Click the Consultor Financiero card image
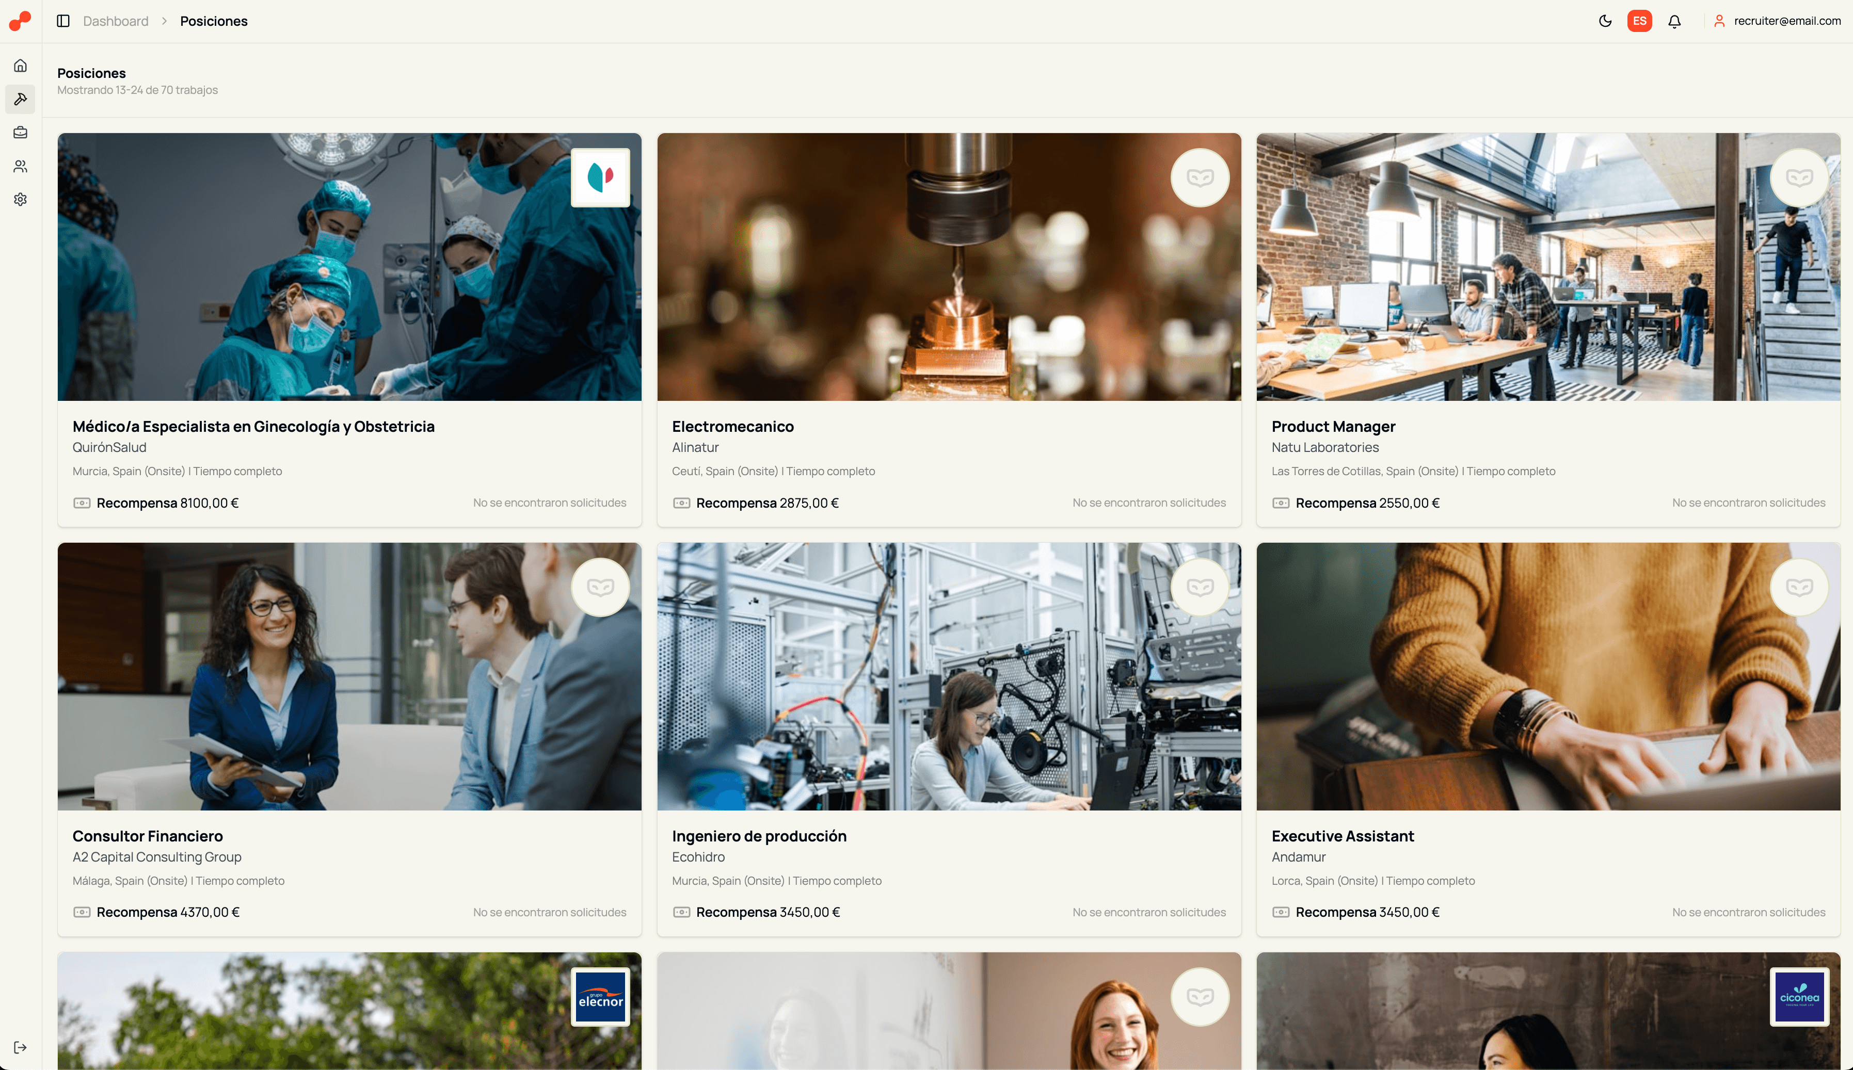The image size is (1853, 1070). point(349,676)
